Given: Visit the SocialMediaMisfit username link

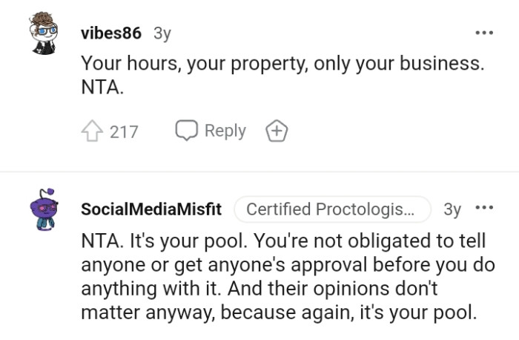Looking at the screenshot, I should 151,209.
